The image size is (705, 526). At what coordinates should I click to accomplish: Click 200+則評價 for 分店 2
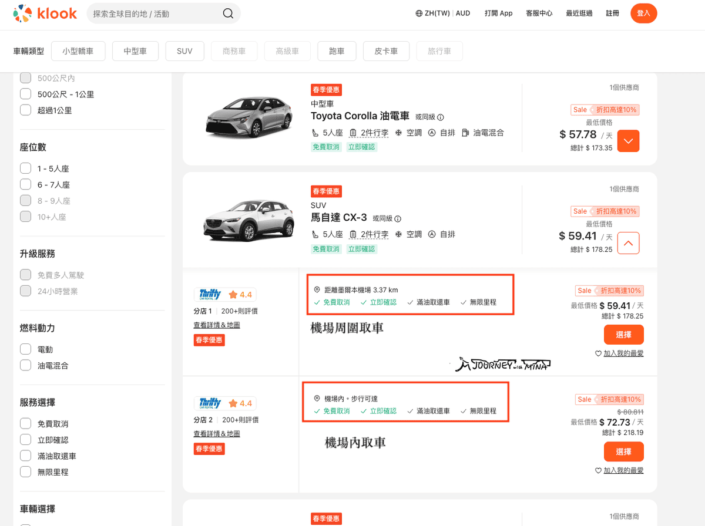pos(240,420)
